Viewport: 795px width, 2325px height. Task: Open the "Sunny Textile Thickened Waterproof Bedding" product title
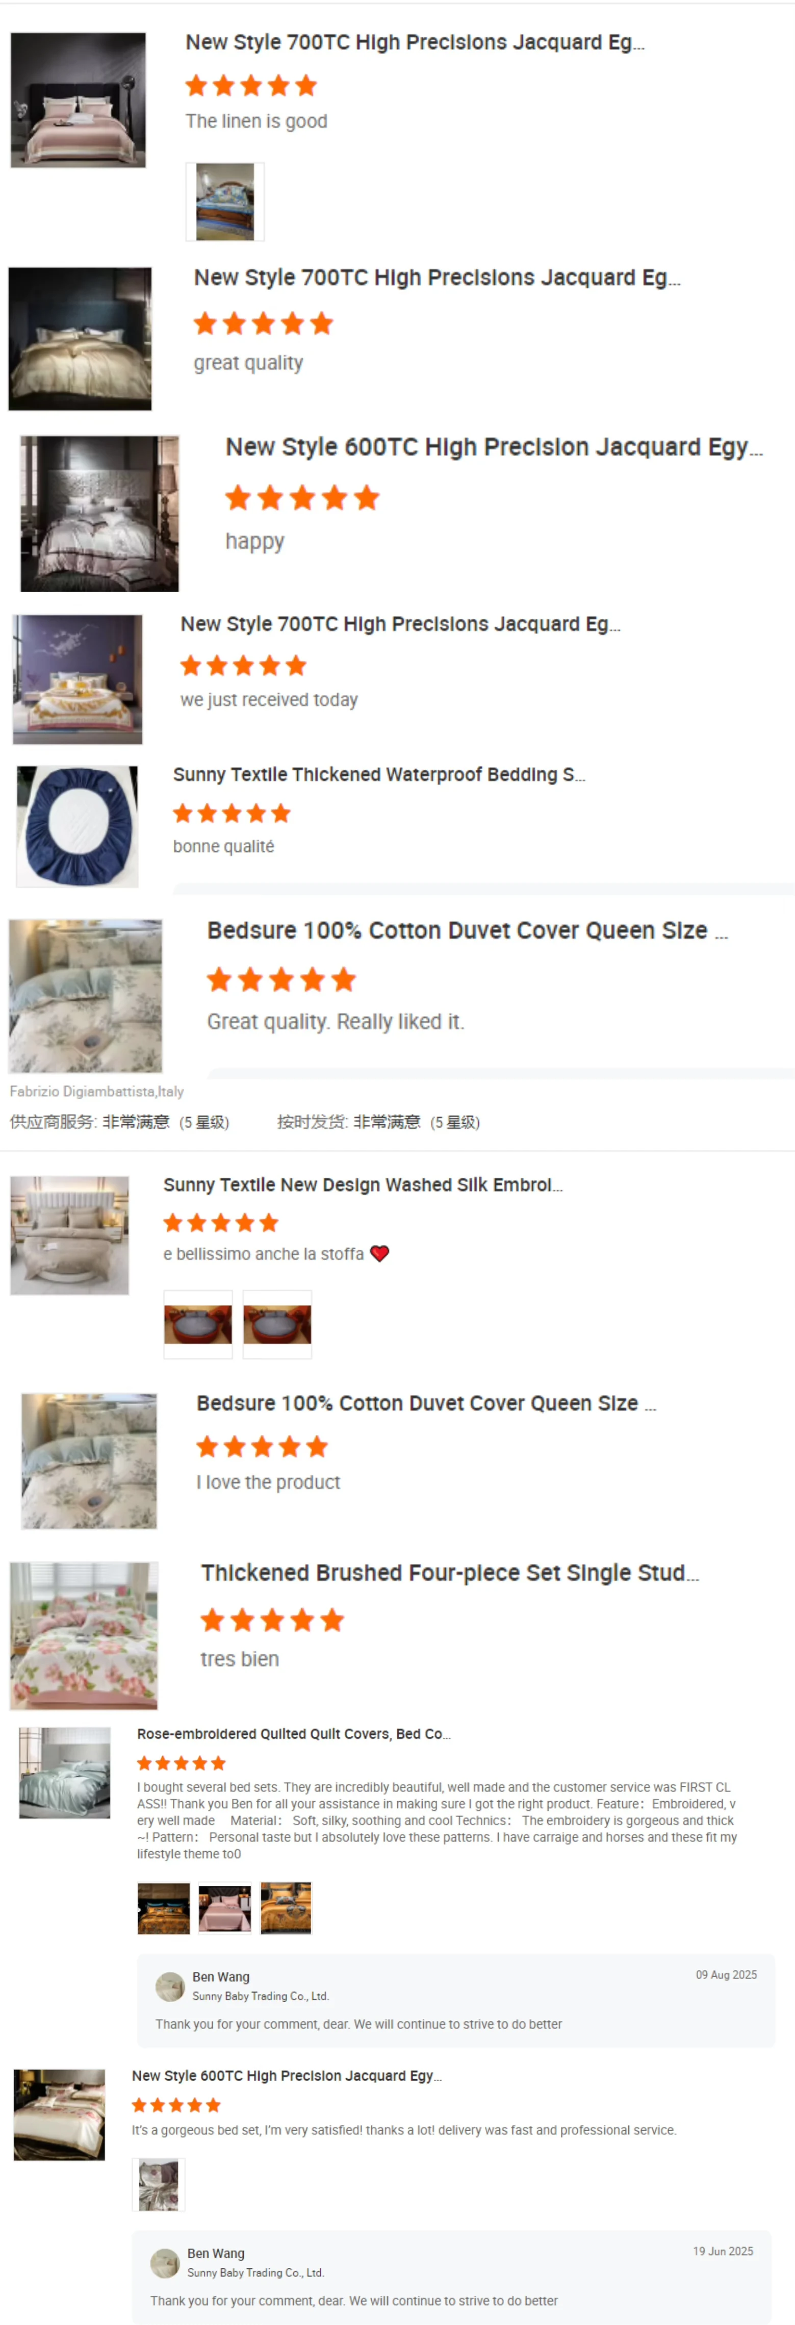pyautogui.click(x=378, y=774)
